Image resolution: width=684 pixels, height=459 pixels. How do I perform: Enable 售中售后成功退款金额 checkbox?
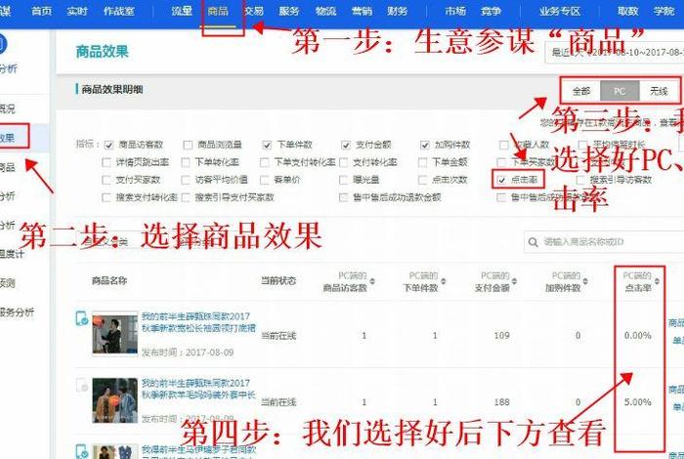343,197
